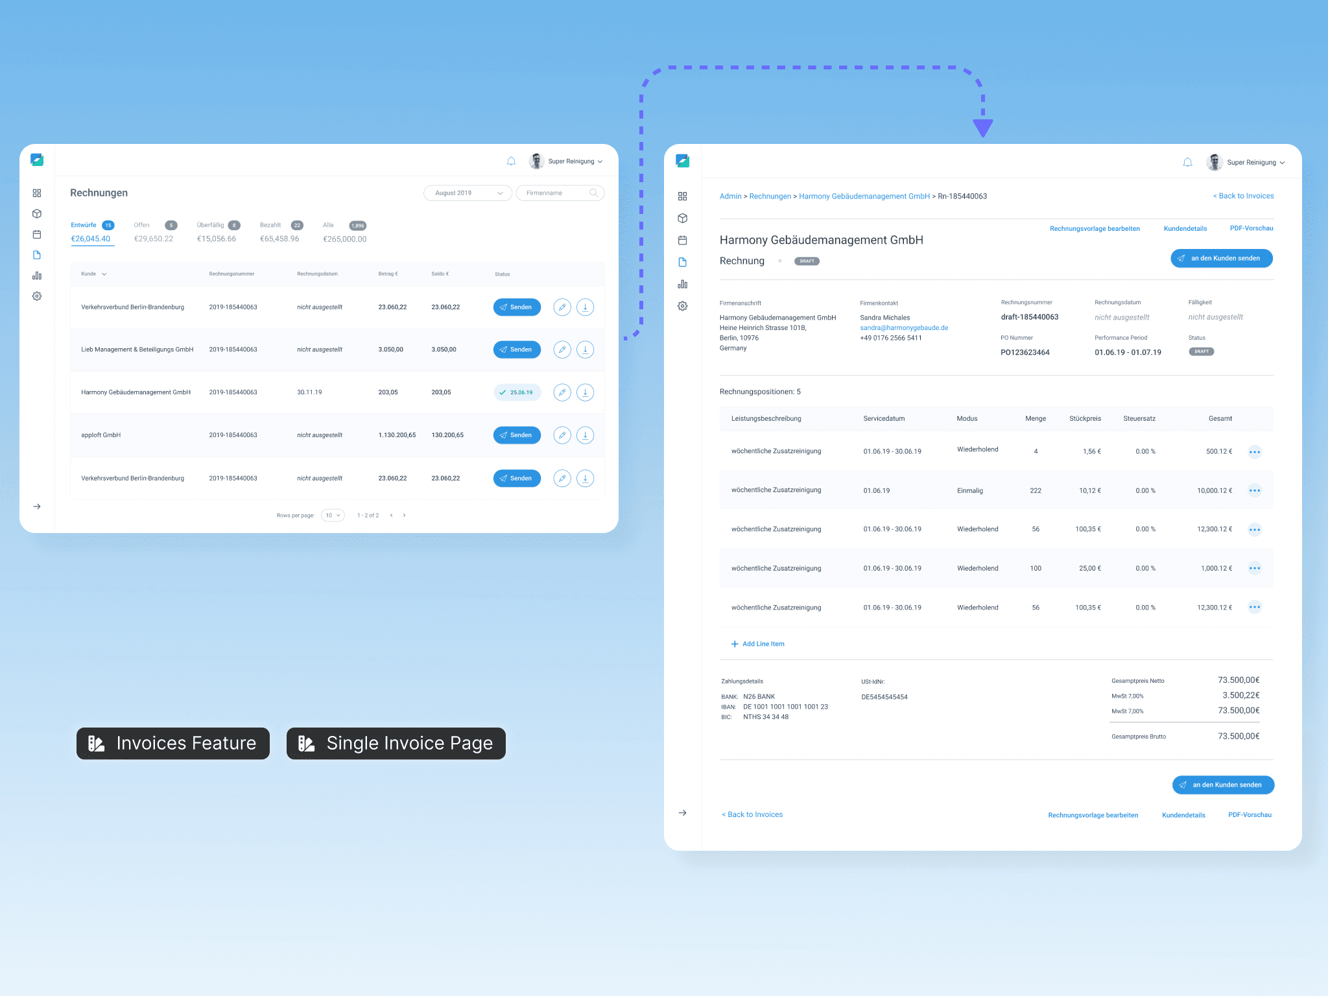Expand the rows per page selector

point(333,516)
